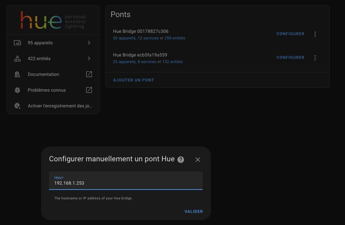Click the bug icon for Problèmes connus
The height and width of the screenshot is (225, 345).
tap(17, 90)
